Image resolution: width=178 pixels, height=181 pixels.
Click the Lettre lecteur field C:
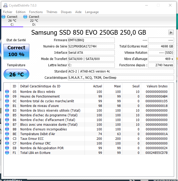[91, 65]
